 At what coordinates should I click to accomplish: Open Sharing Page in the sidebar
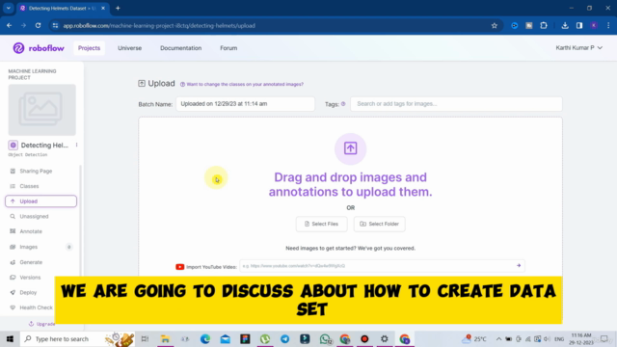coord(36,172)
